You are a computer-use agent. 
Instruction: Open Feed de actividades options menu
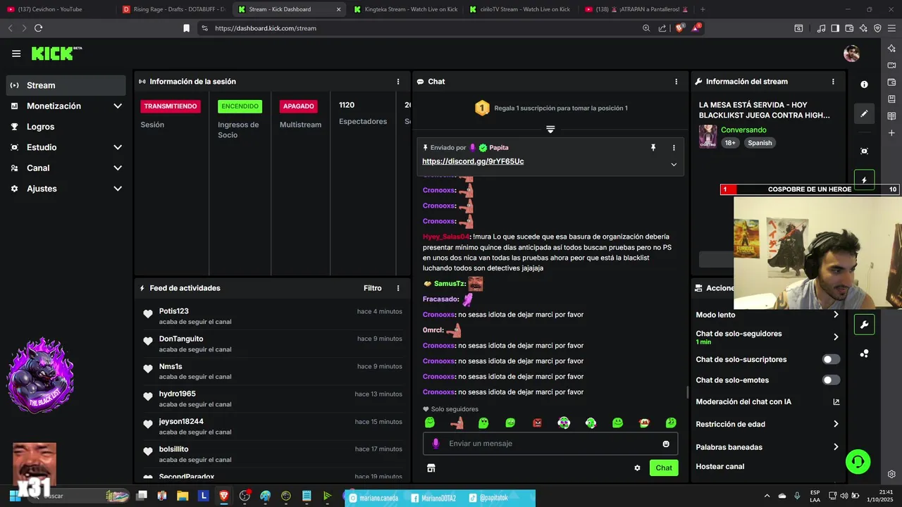(x=398, y=288)
